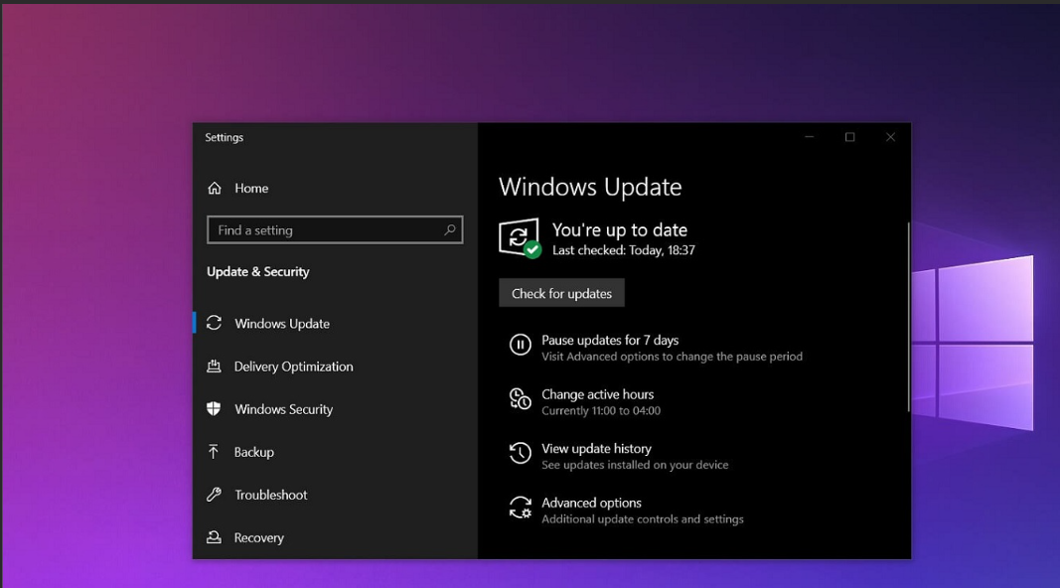Screen dimensions: 1060x588
Task: Click the Home icon in the sidebar
Action: point(214,189)
